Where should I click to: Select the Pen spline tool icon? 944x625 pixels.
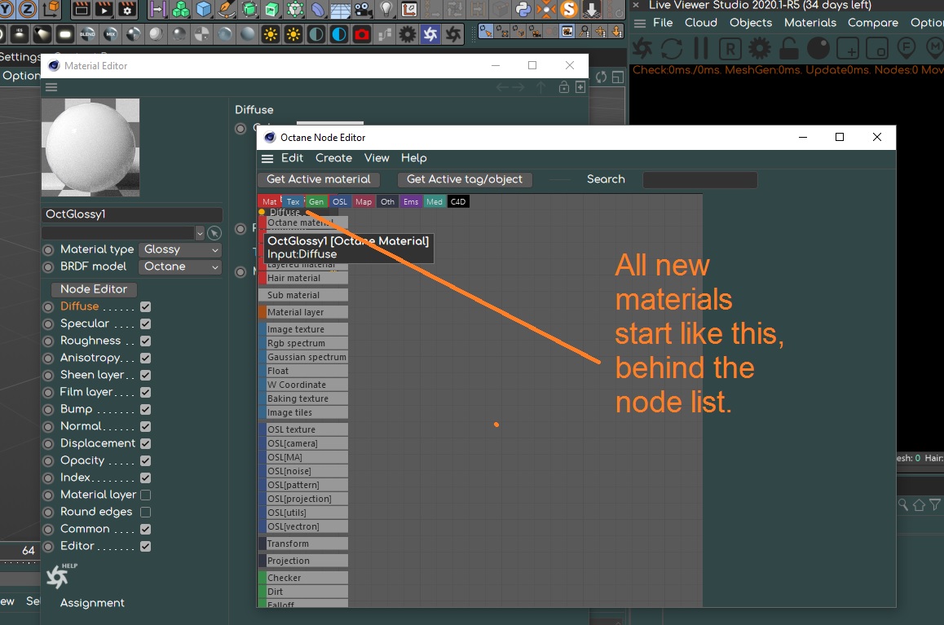point(227,9)
